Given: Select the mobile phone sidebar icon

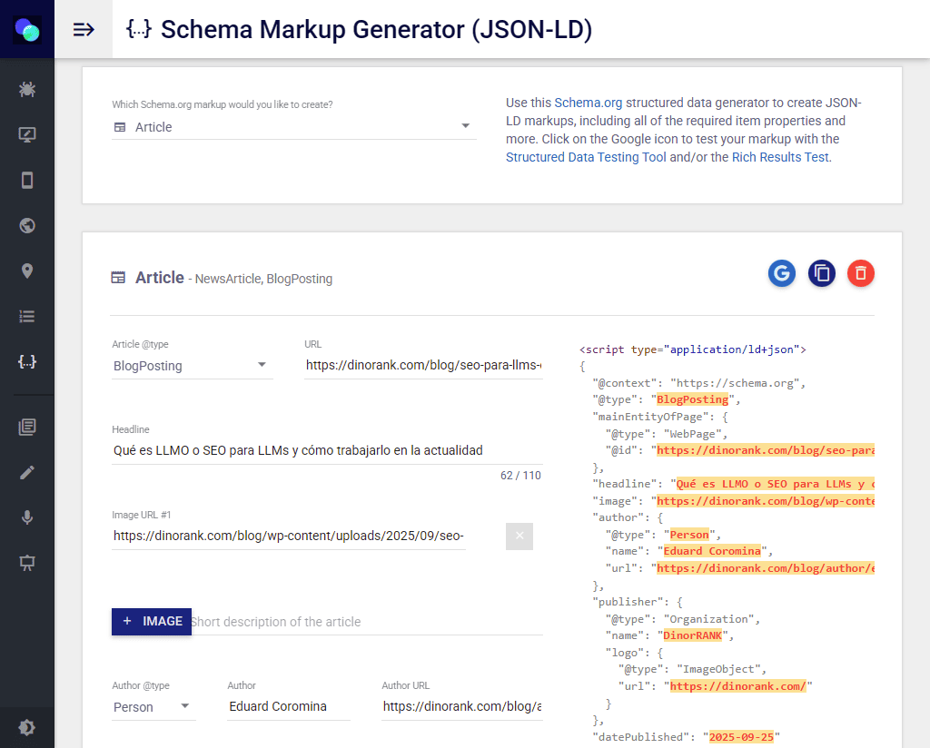Looking at the screenshot, I should click(27, 180).
